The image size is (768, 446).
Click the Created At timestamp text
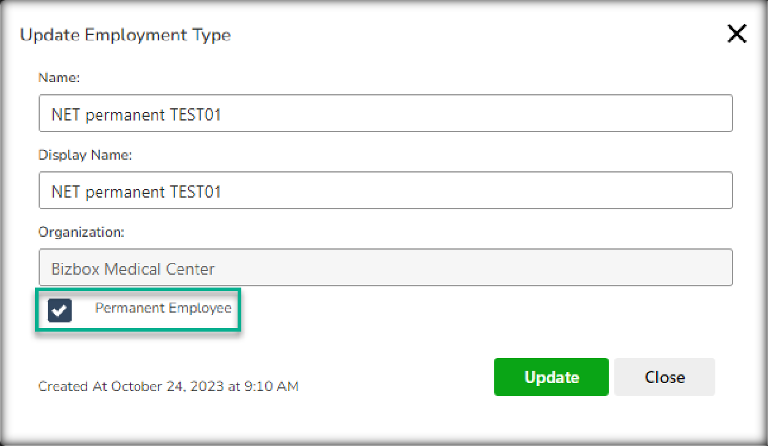tap(168, 386)
